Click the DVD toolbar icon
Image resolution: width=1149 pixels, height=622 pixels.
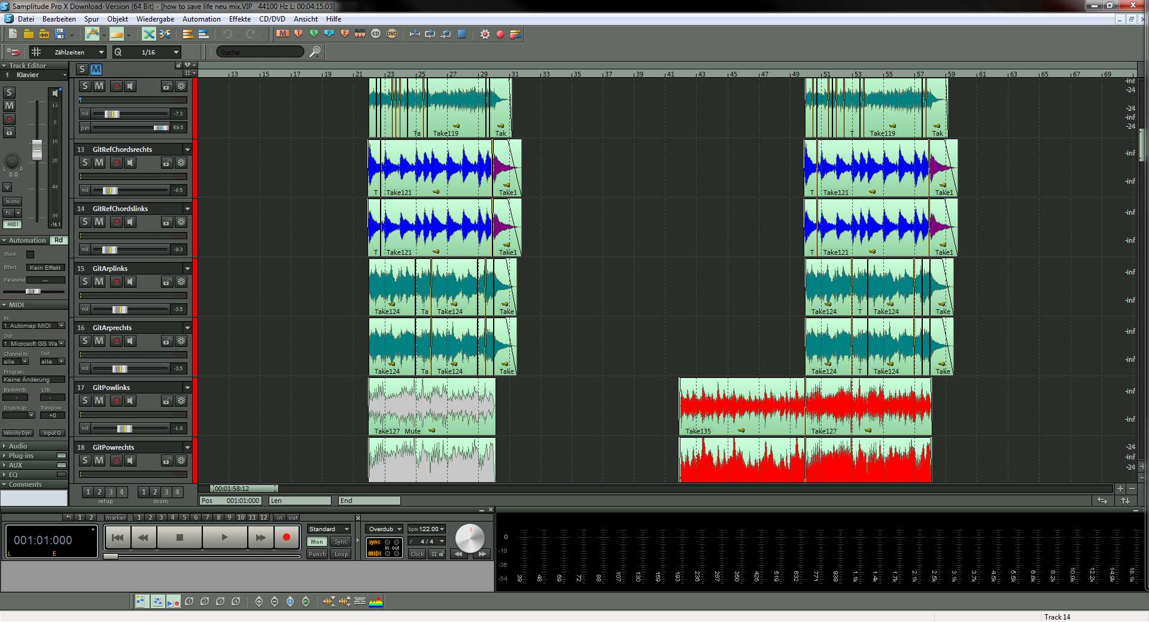(392, 33)
